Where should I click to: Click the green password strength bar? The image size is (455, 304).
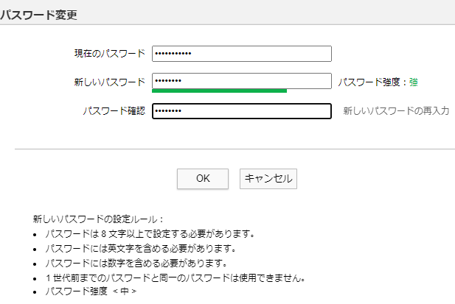pyautogui.click(x=219, y=91)
